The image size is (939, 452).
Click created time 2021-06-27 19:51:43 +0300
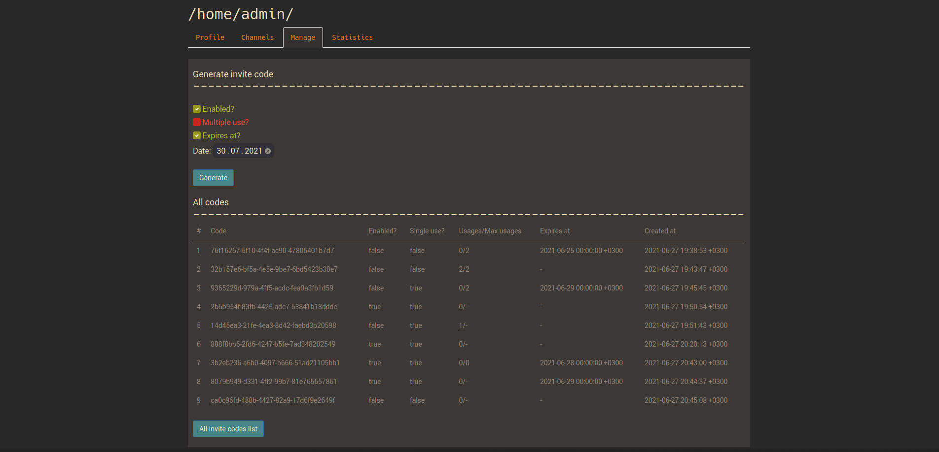point(686,325)
